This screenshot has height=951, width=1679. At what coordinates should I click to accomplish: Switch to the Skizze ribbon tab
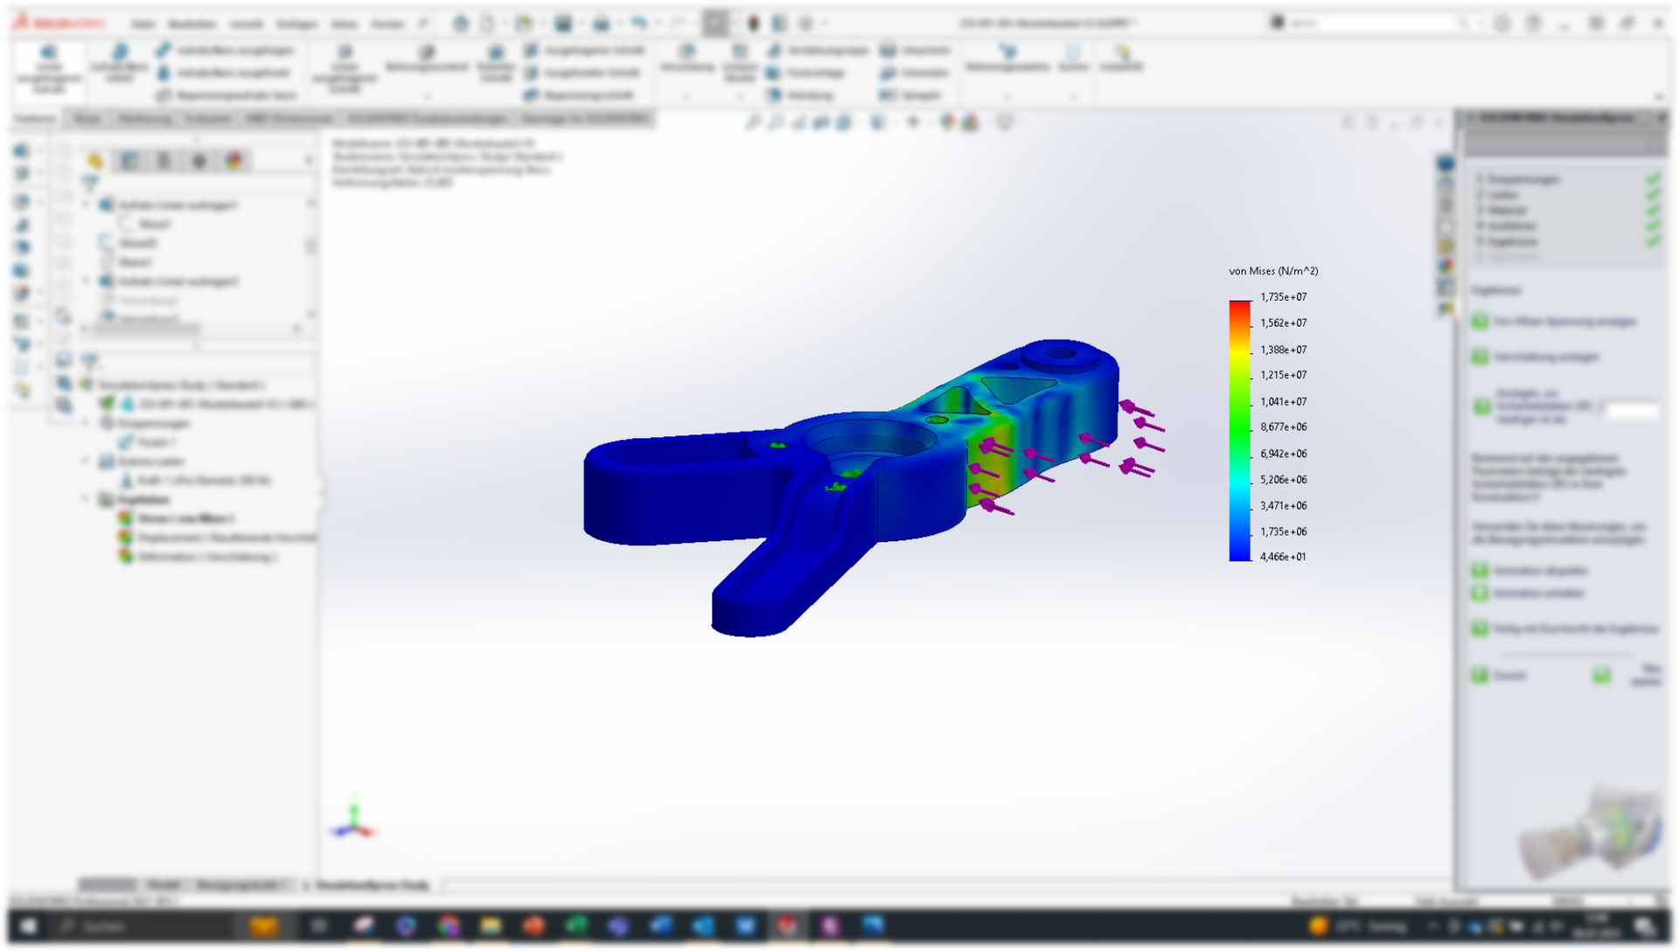[87, 119]
